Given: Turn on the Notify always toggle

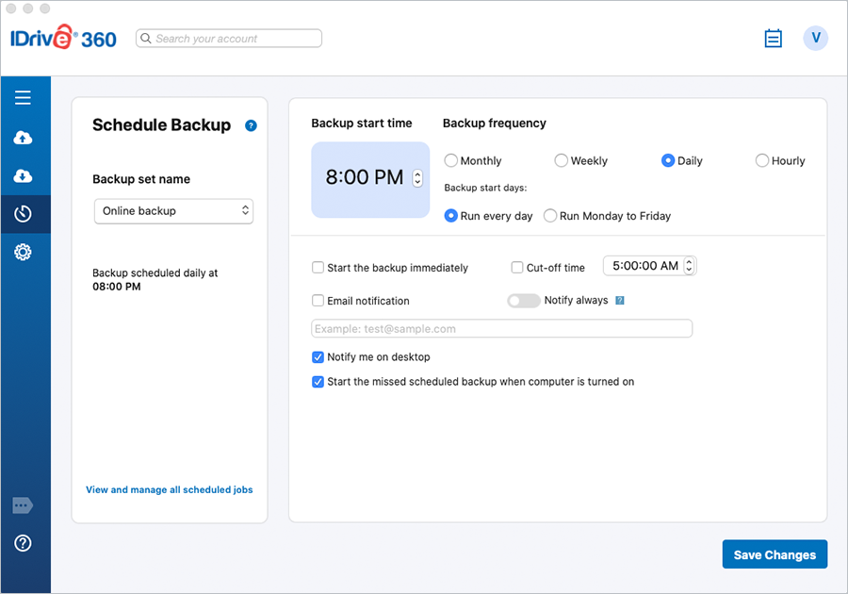Looking at the screenshot, I should pyautogui.click(x=523, y=301).
